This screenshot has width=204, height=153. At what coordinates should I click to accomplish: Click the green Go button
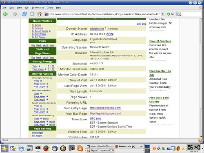pos(171,14)
